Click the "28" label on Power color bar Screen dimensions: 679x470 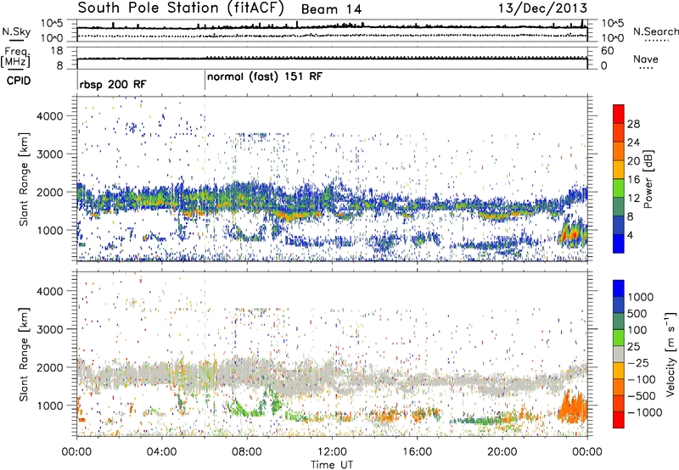click(x=633, y=124)
